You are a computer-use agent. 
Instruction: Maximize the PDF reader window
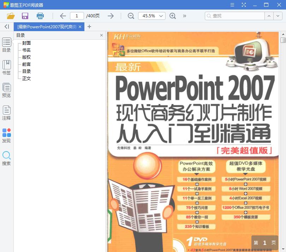pyautogui.click(x=266, y=5)
